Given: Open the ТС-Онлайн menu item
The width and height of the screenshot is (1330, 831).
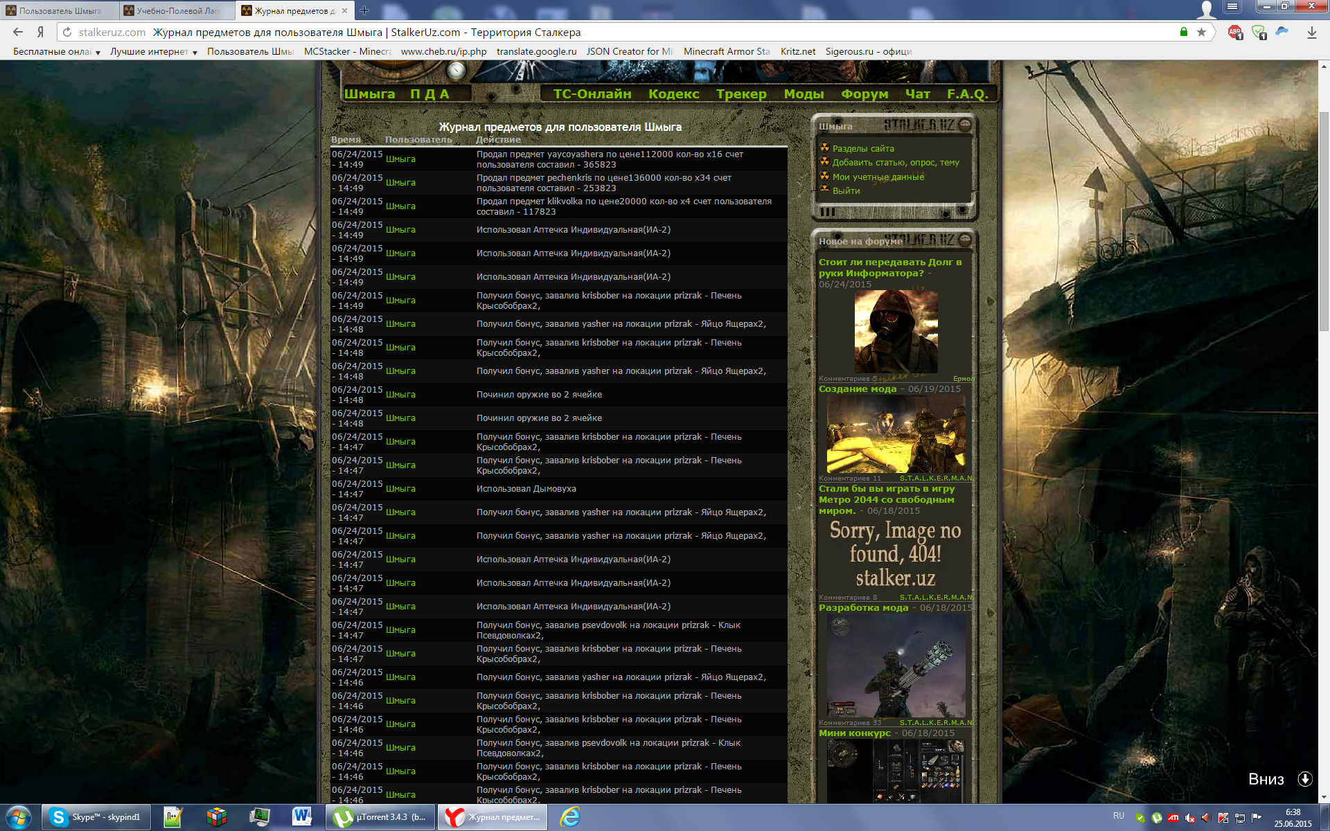Looking at the screenshot, I should point(592,94).
